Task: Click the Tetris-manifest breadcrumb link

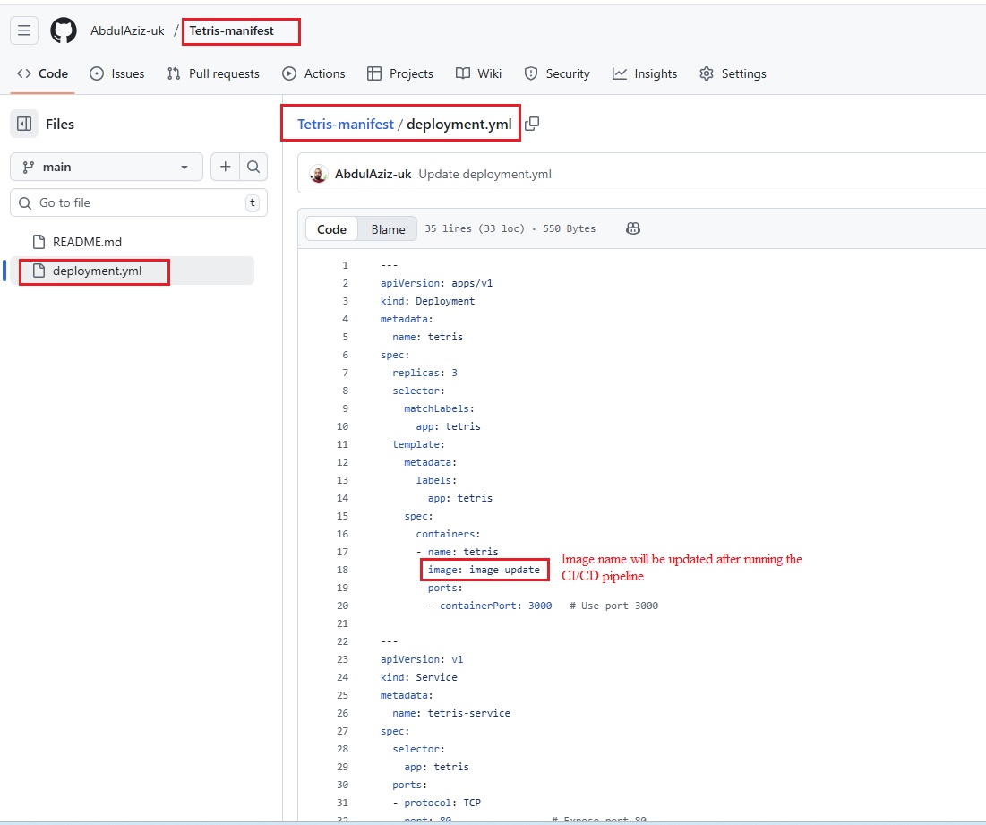Action: pyautogui.click(x=346, y=124)
